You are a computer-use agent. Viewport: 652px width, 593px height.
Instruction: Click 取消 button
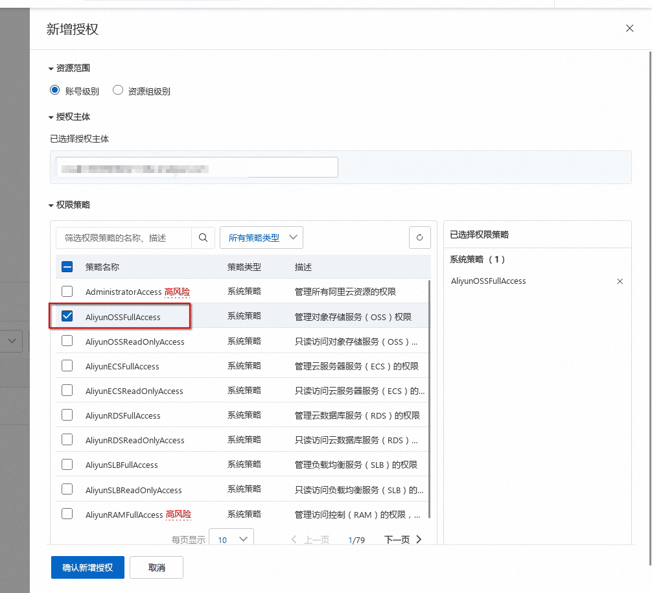pyautogui.click(x=156, y=567)
